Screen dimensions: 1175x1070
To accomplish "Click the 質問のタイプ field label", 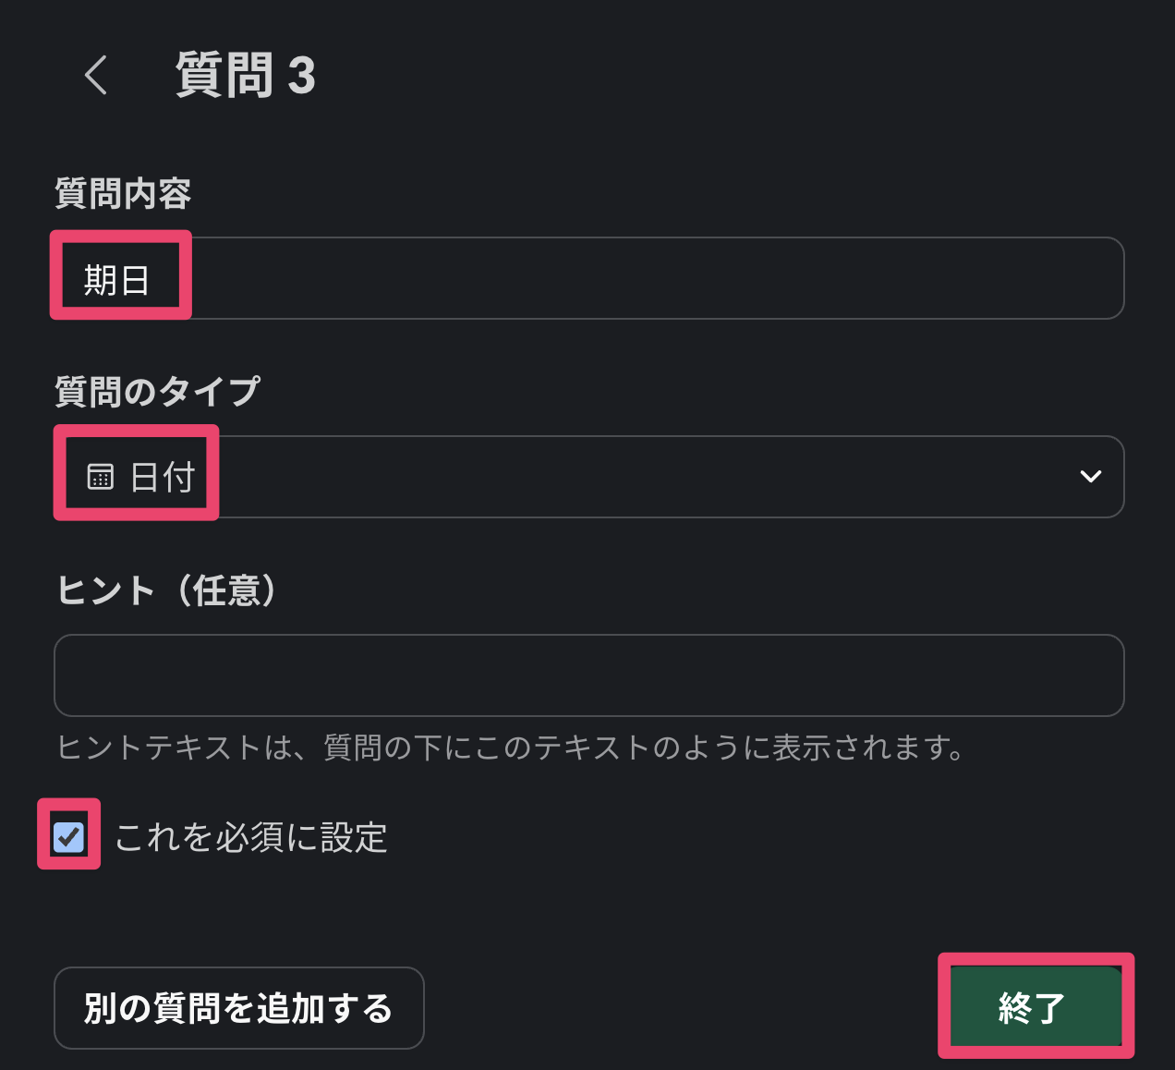I will (x=157, y=392).
